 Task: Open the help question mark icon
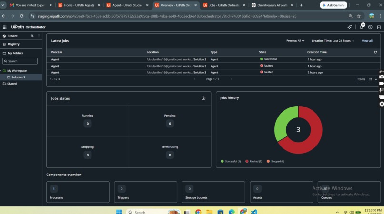tap(370, 27)
